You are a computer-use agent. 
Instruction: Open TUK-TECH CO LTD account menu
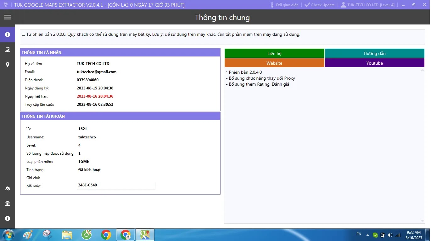pyautogui.click(x=368, y=5)
